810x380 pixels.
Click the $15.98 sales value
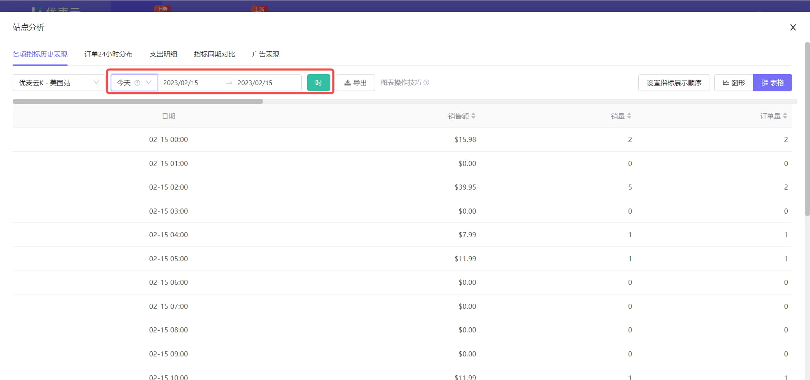(465, 139)
